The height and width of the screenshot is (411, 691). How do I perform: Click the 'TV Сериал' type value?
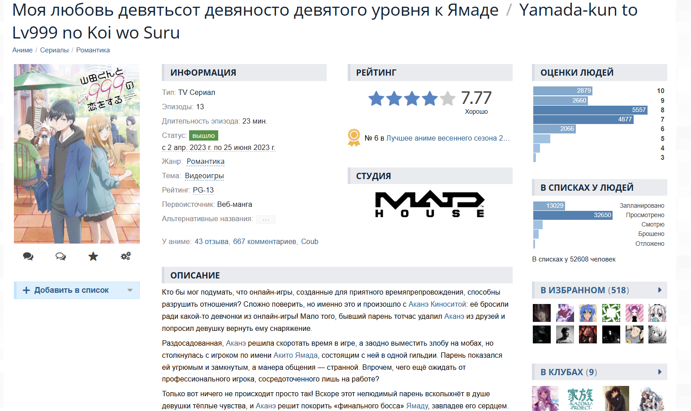point(197,92)
